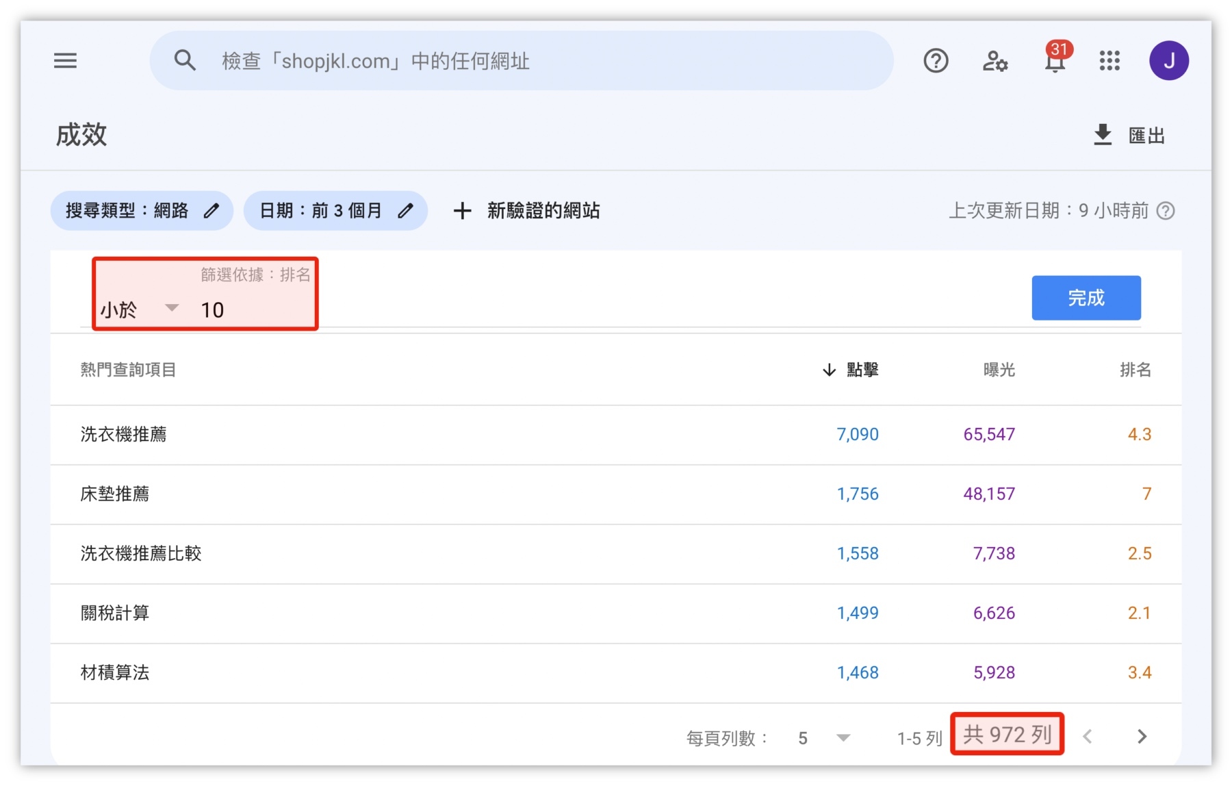The height and width of the screenshot is (786, 1232).
Task: Expand the 小於 comparison dropdown
Action: [172, 309]
